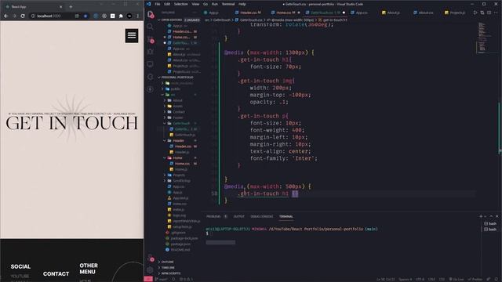Open the Selection menu
Image resolution: width=502 pixels, height=282 pixels.
click(181, 4)
